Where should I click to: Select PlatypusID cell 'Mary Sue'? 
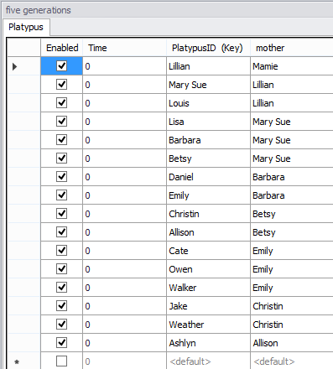(x=208, y=85)
